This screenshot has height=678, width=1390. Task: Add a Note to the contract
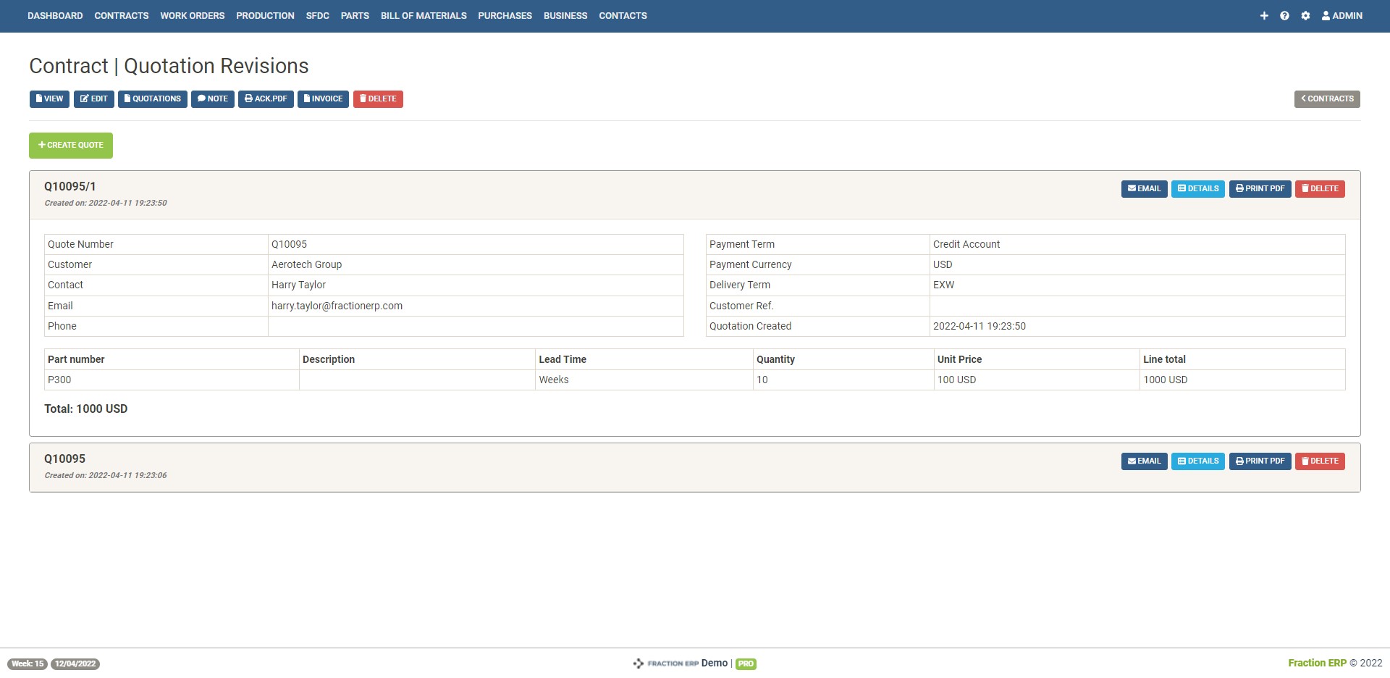tap(213, 99)
